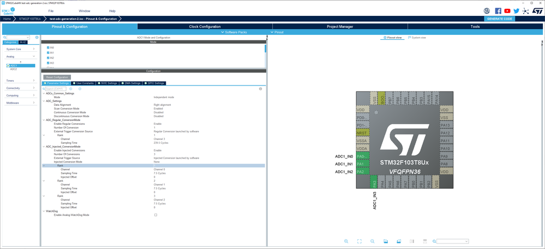545x249 pixels.
Task: Open the Software Packs dropdown
Action: (x=234, y=32)
